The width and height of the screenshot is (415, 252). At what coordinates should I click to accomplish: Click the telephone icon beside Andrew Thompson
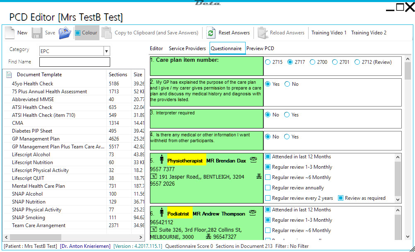click(253, 213)
